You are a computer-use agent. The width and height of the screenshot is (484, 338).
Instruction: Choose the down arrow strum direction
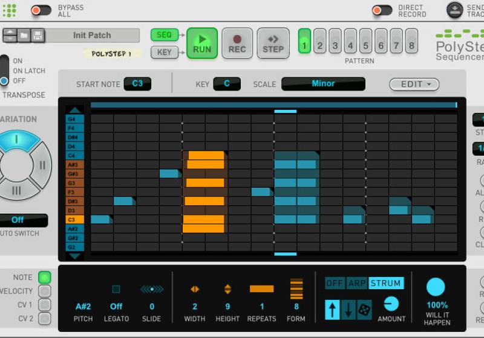[x=348, y=310]
